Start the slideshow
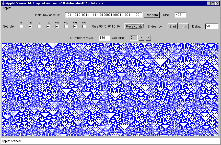The width and height of the screenshot is (221, 145). [172, 26]
